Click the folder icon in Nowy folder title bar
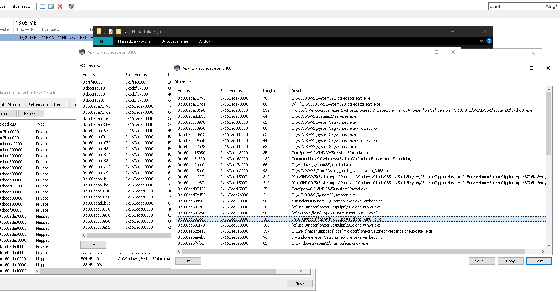The width and height of the screenshot is (560, 292). 99,32
